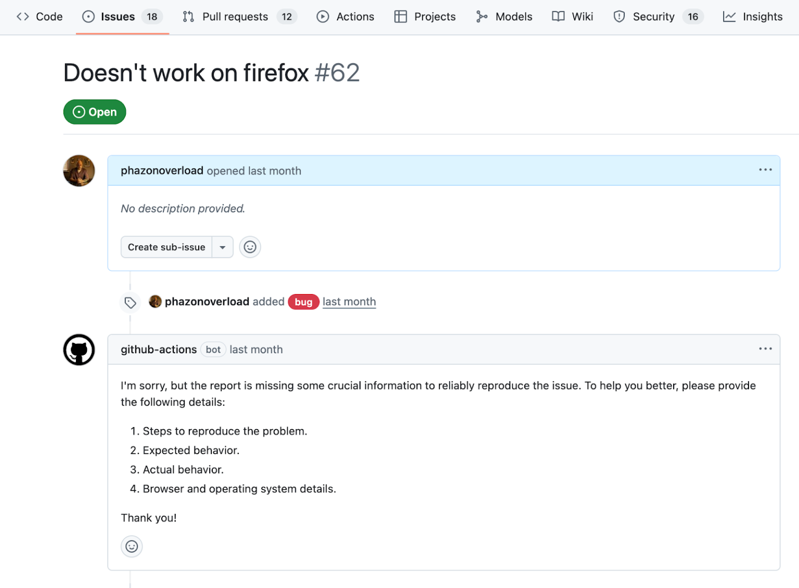
Task: Open emoji picker on the bot comment
Action: tap(131, 546)
